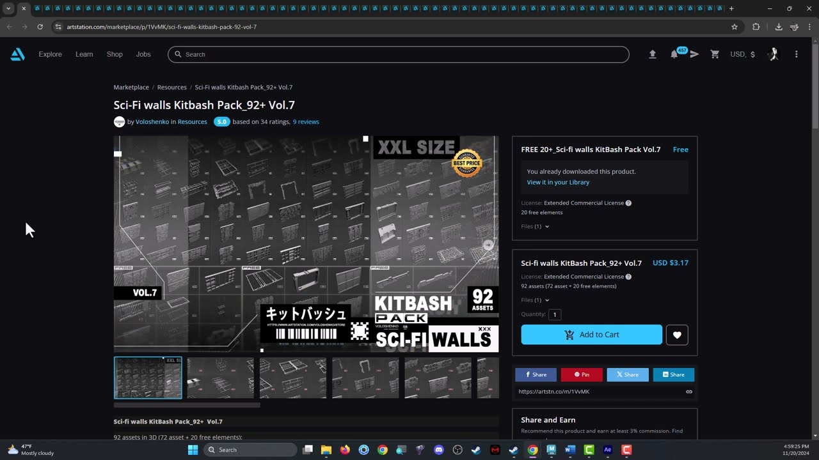This screenshot has height=460, width=819.
Task: Open the upload artwork icon
Action: point(652,54)
